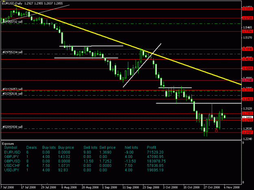Click the 1.2437 red price label
254x190 pixels.
[x=247, y=132]
